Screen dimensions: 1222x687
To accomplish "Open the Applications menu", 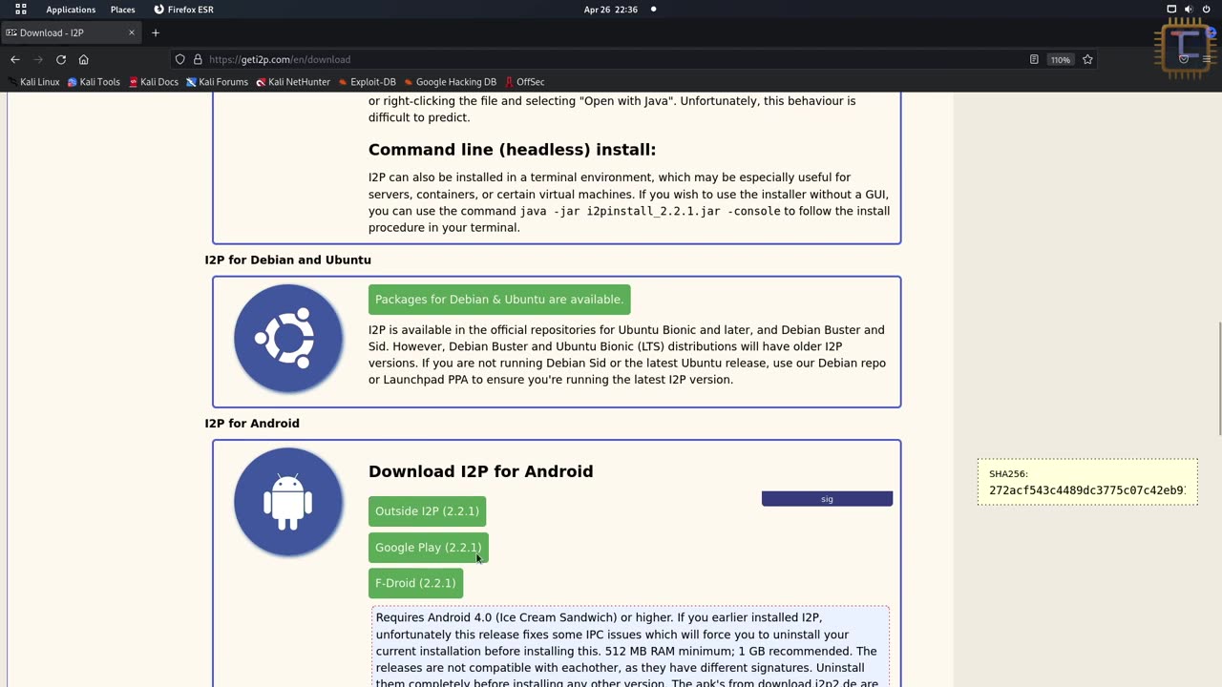I will tap(71, 10).
